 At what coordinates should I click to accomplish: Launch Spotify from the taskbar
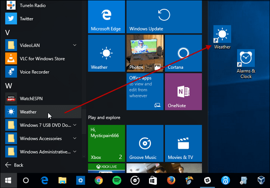117,180
